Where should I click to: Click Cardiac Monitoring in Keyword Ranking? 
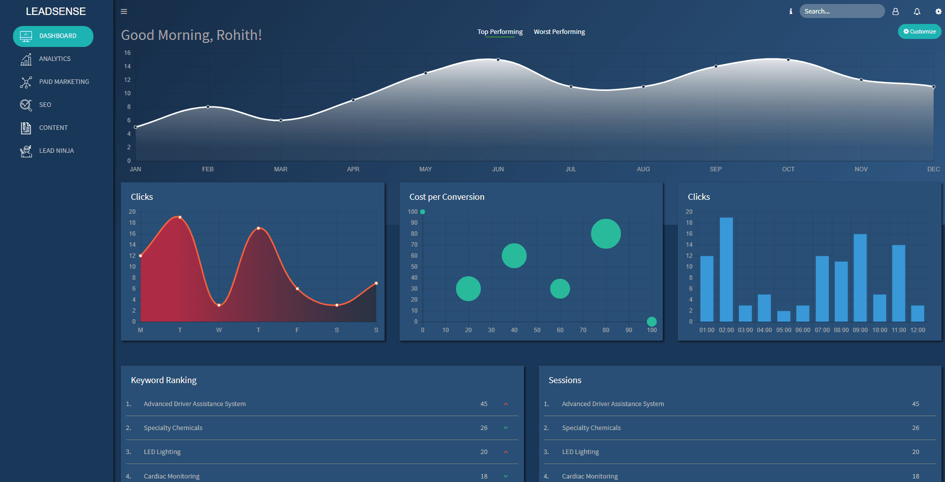tap(172, 477)
